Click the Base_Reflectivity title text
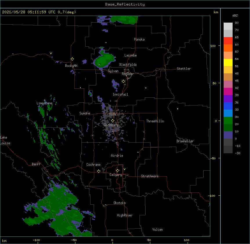250x244 pixels. click(x=125, y=4)
